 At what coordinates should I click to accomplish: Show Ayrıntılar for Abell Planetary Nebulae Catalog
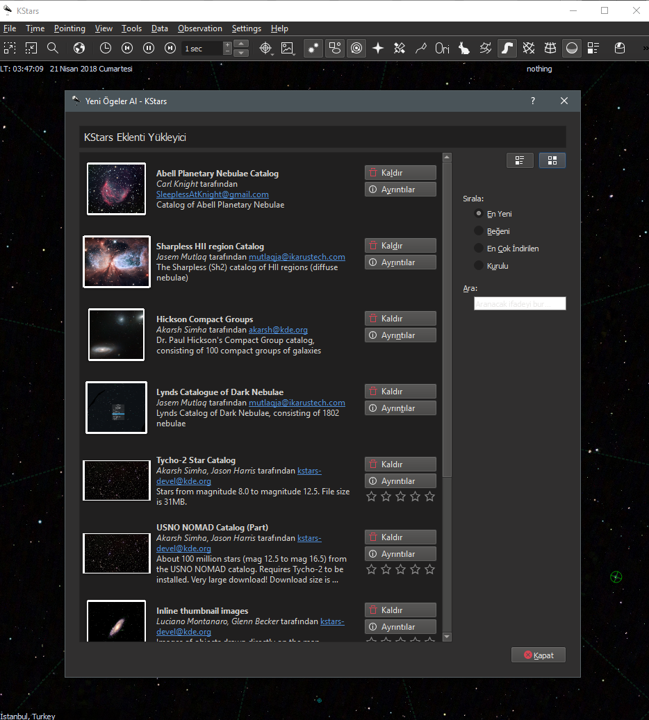coord(400,189)
